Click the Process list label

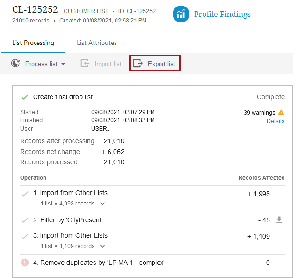tap(41, 64)
